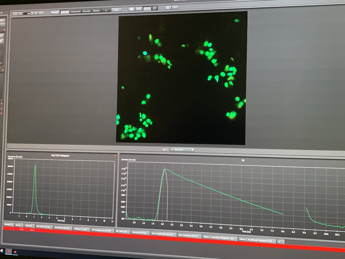Viewport: 345px width, 259px height.
Task: Click the IRF Shift [ns] column header
Action: [122, 232]
